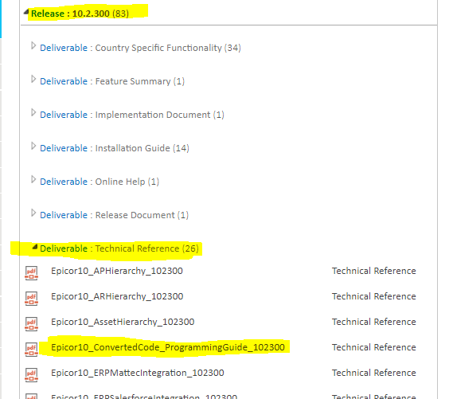The image size is (449, 399).
Task: Select 'Online Help (1)' deliverable label
Action: point(127,182)
